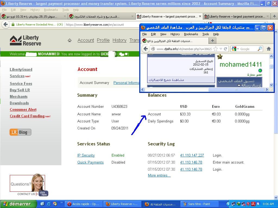Open the File menu in the djelfa window

point(144,34)
